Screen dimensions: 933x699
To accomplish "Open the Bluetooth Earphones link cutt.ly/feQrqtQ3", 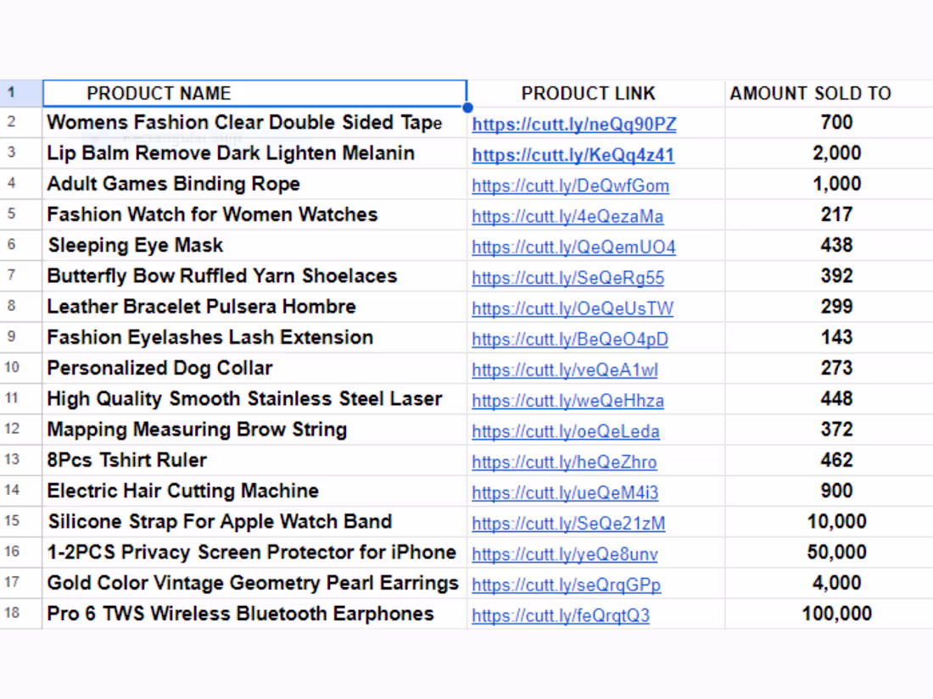I will pos(561,615).
